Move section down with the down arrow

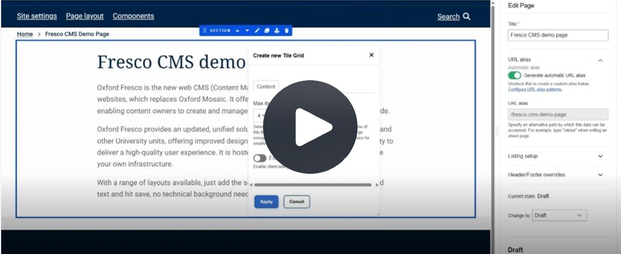(247, 31)
